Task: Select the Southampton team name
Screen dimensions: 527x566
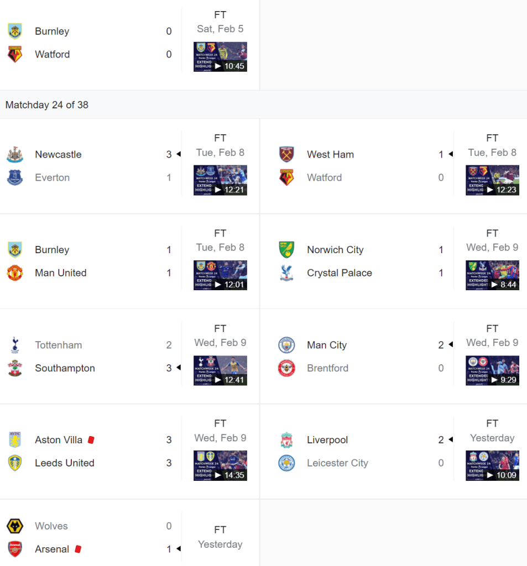Action: pyautogui.click(x=65, y=368)
